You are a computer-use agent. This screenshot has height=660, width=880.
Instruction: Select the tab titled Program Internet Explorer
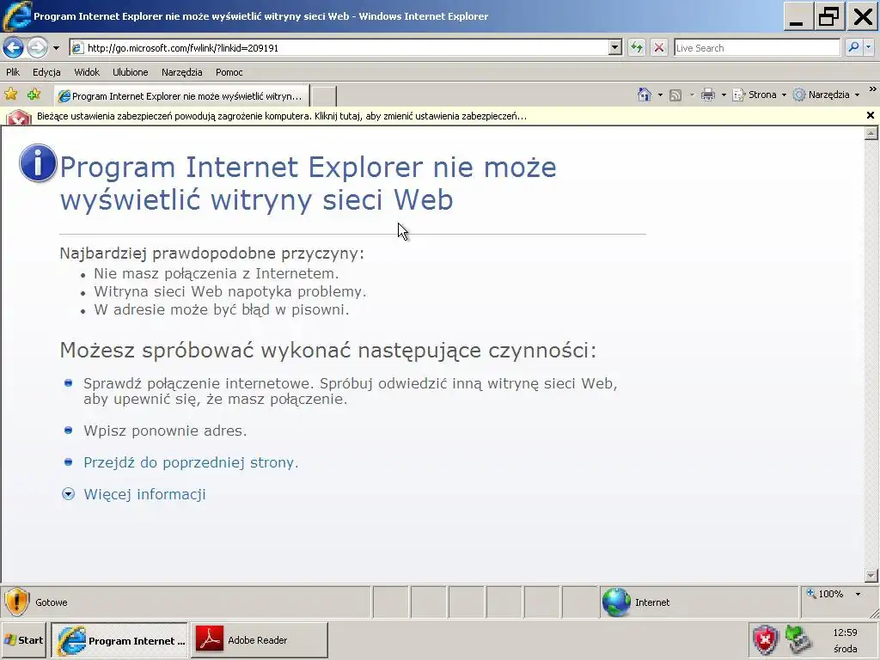click(182, 96)
